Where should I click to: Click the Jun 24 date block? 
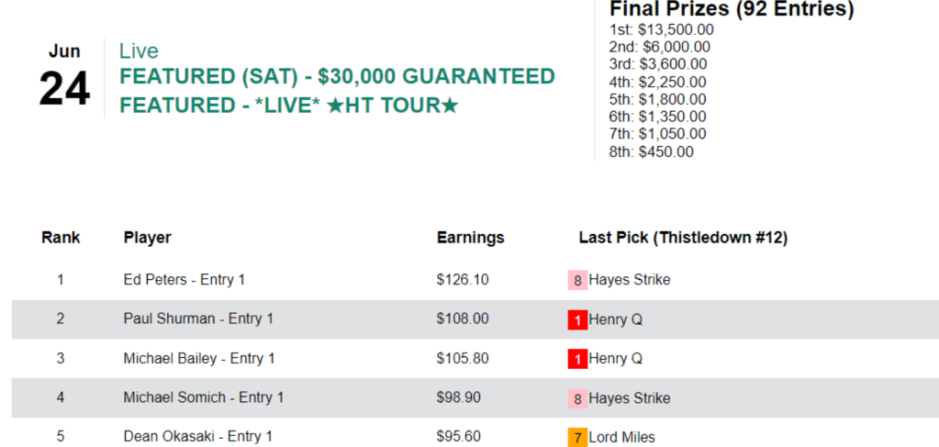[64, 79]
